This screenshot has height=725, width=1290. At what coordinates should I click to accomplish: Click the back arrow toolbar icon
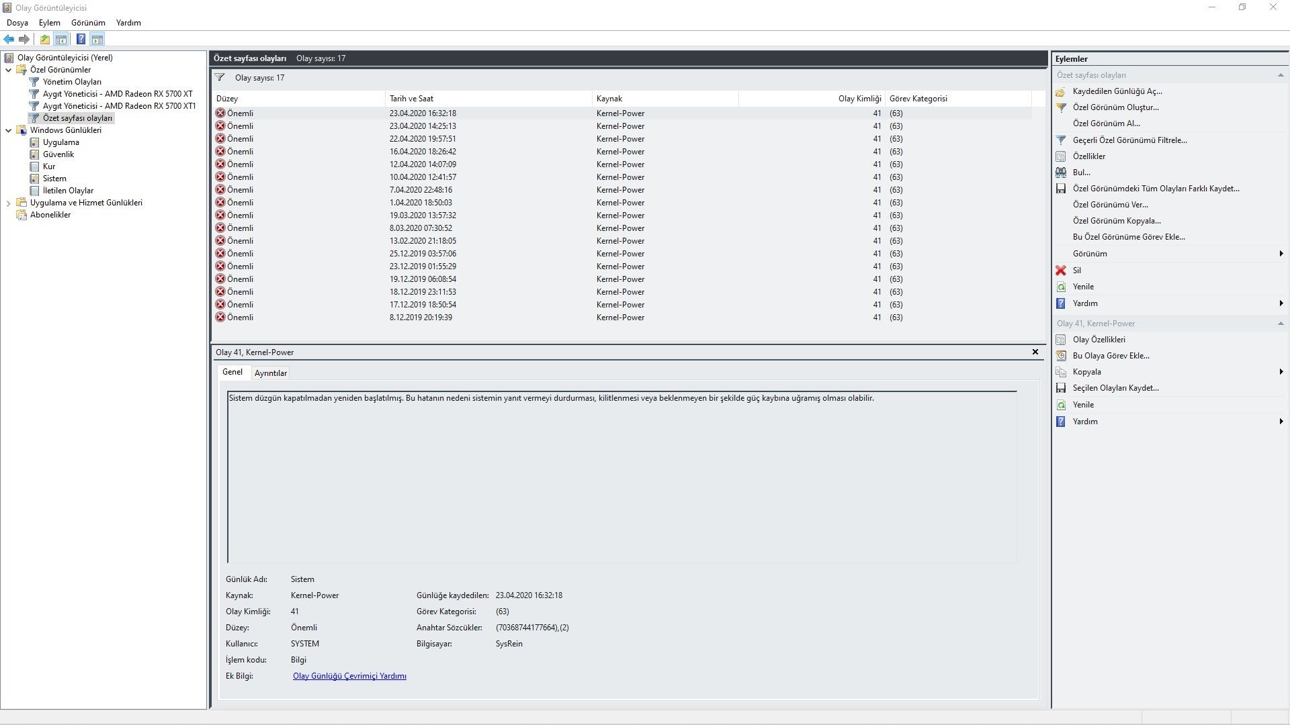[9, 40]
